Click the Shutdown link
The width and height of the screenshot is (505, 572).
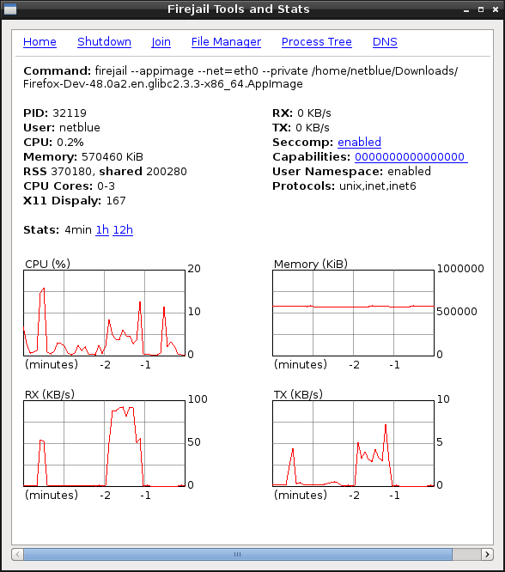click(x=104, y=42)
